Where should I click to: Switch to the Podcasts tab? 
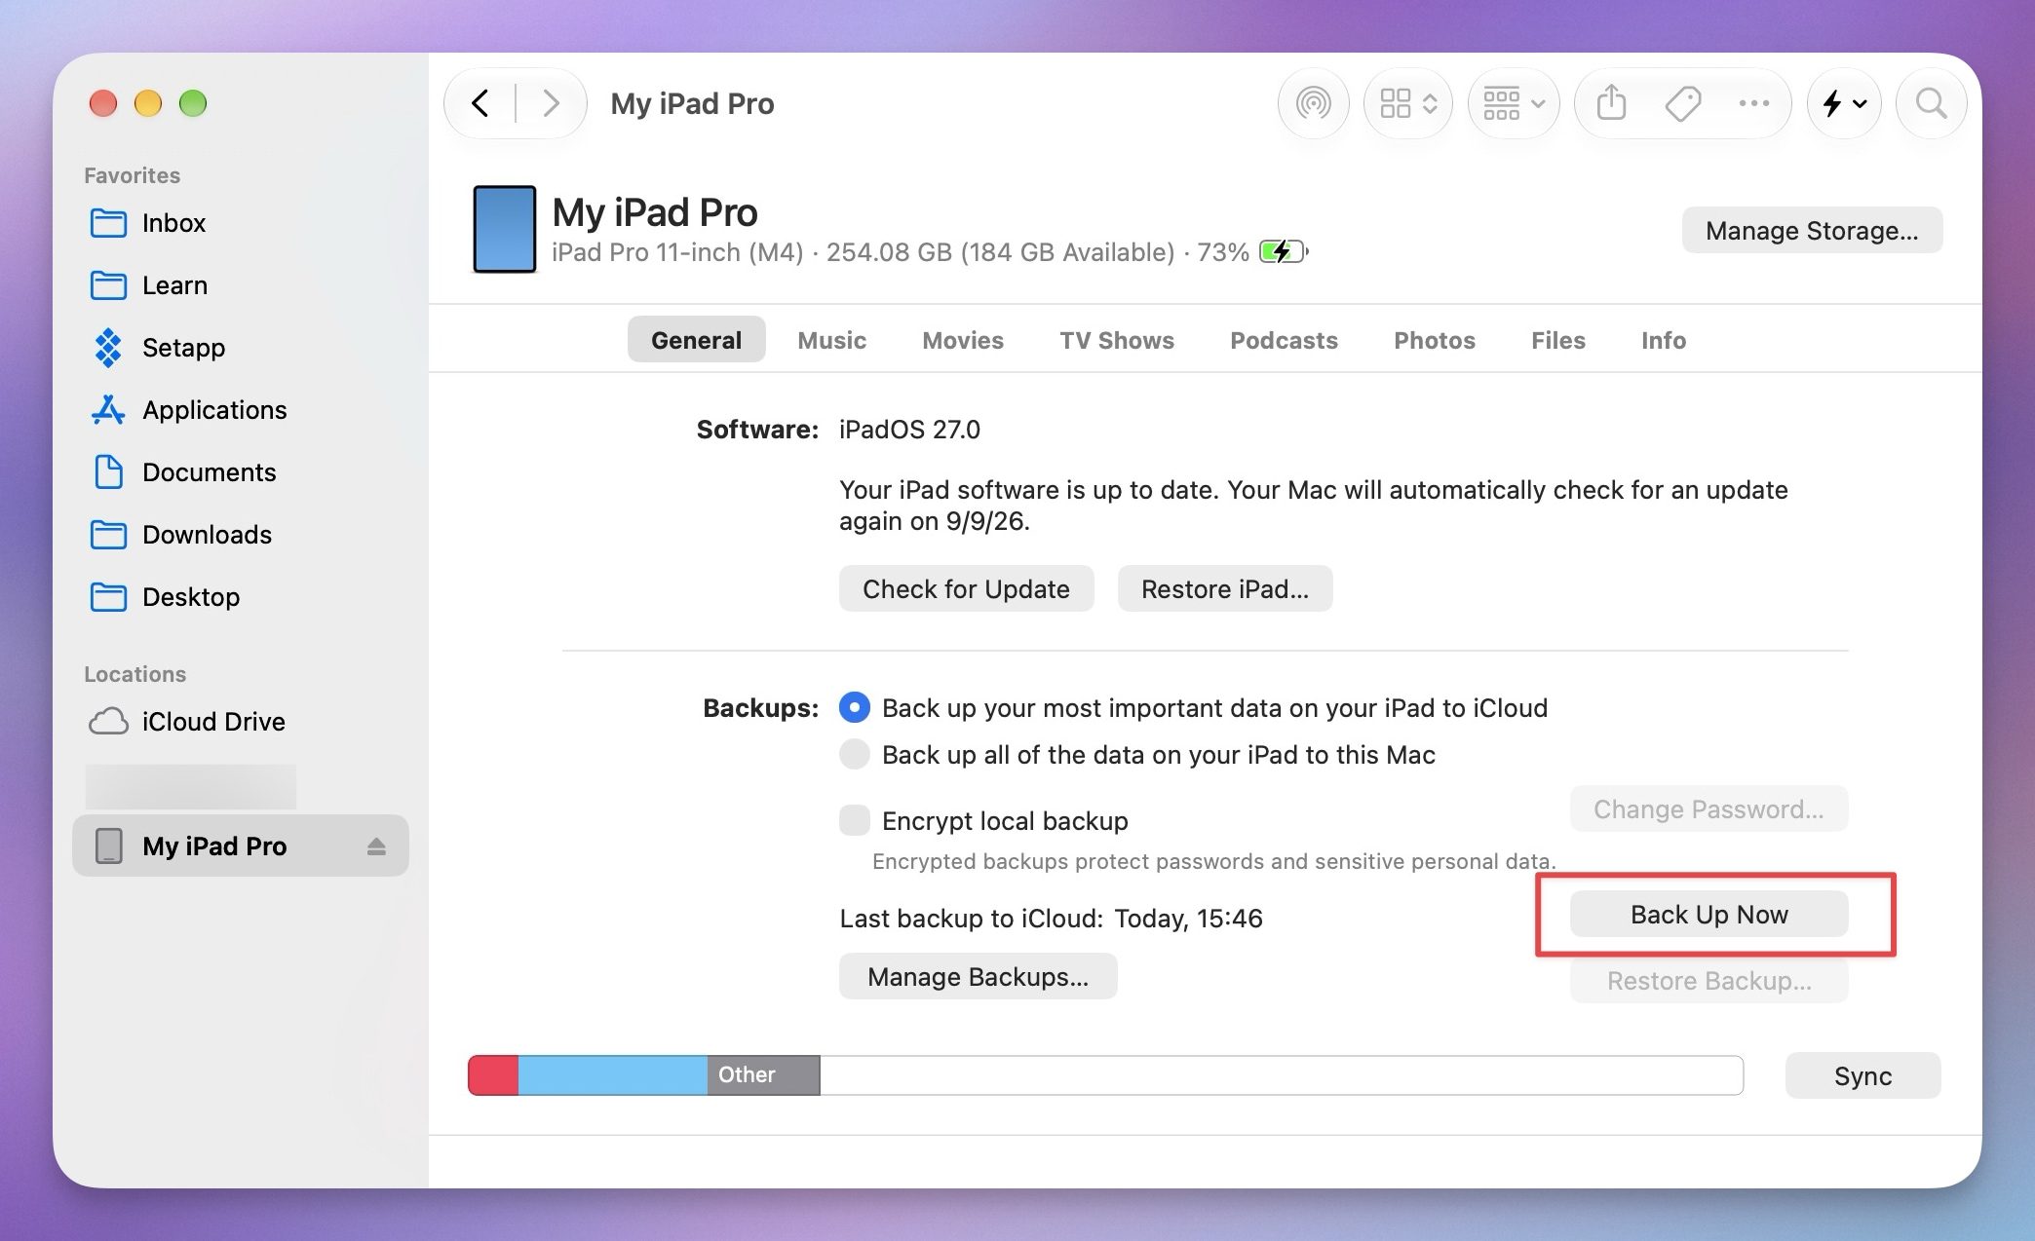(x=1284, y=340)
